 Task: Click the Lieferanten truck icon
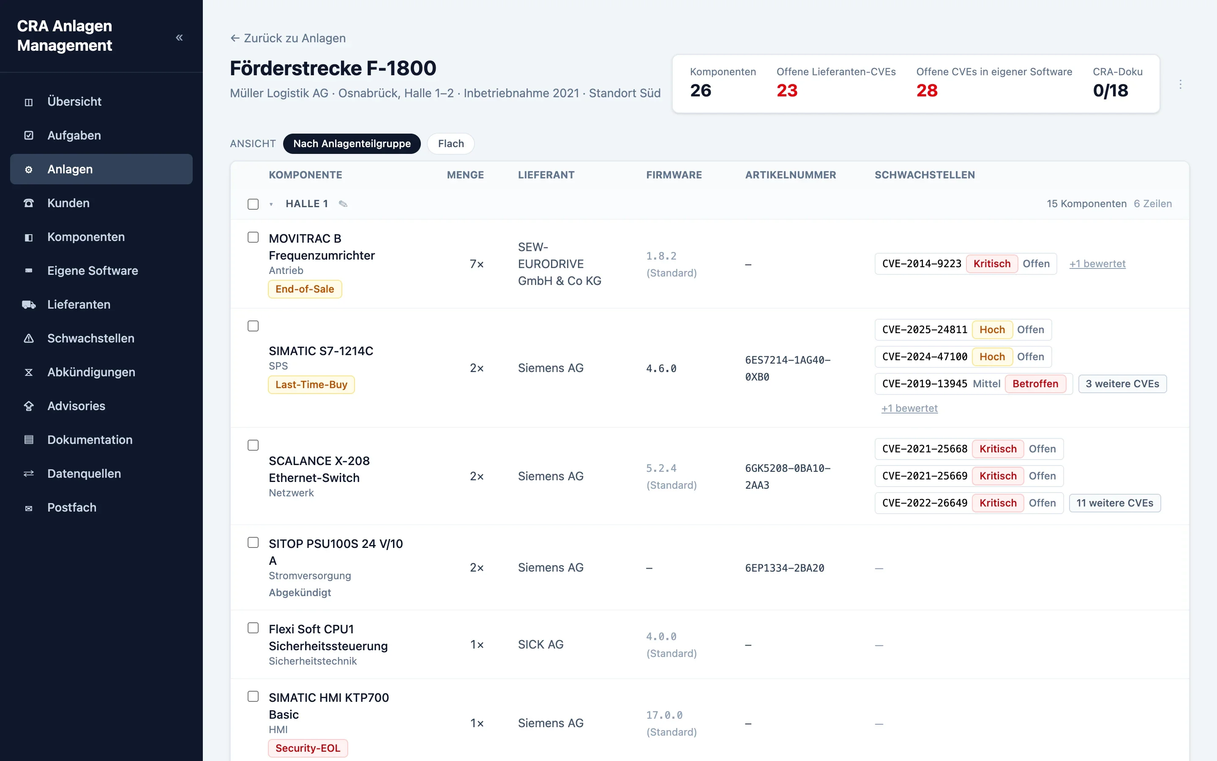29,304
